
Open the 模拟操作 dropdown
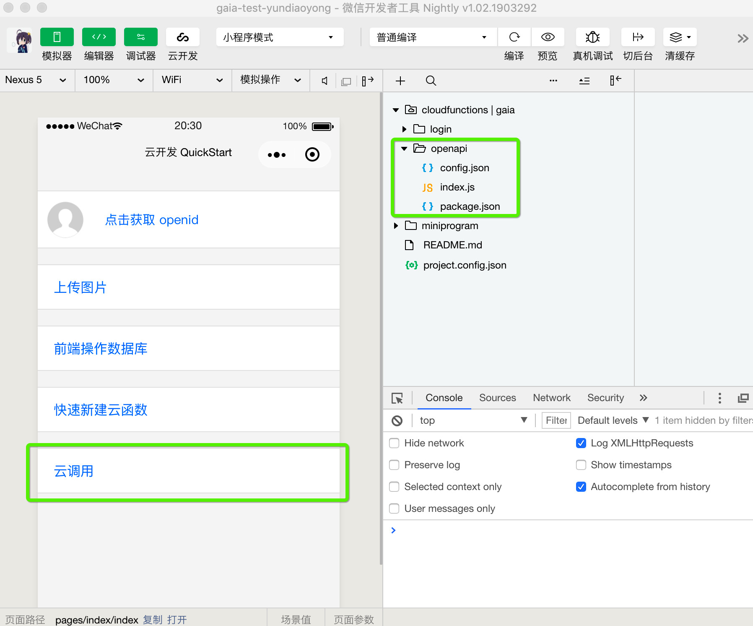click(271, 80)
